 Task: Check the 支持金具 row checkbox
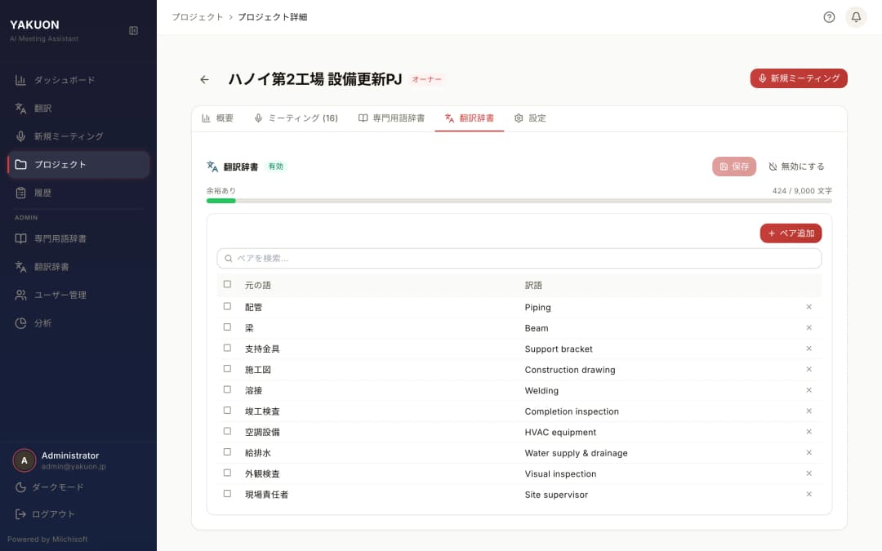(227, 348)
